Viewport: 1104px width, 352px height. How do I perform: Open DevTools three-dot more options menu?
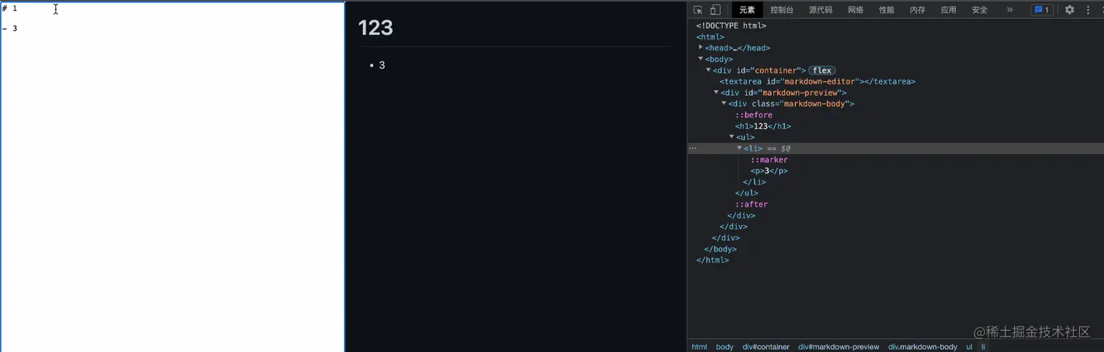pos(1088,10)
